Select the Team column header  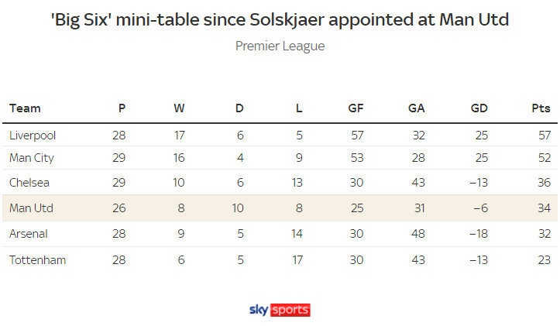click(25, 108)
